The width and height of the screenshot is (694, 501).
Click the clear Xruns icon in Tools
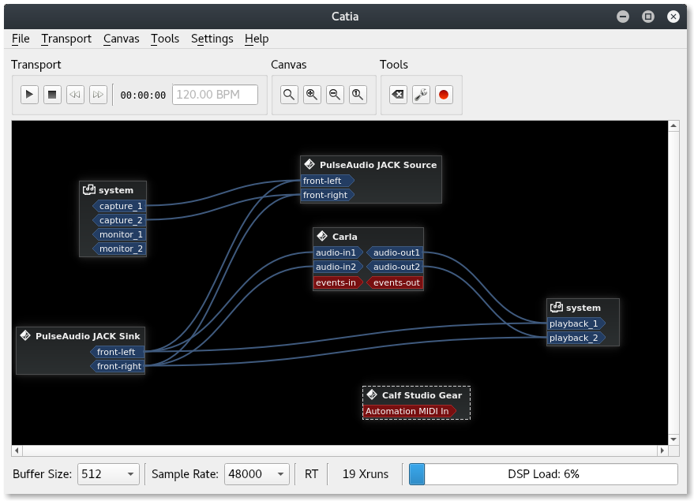click(399, 94)
